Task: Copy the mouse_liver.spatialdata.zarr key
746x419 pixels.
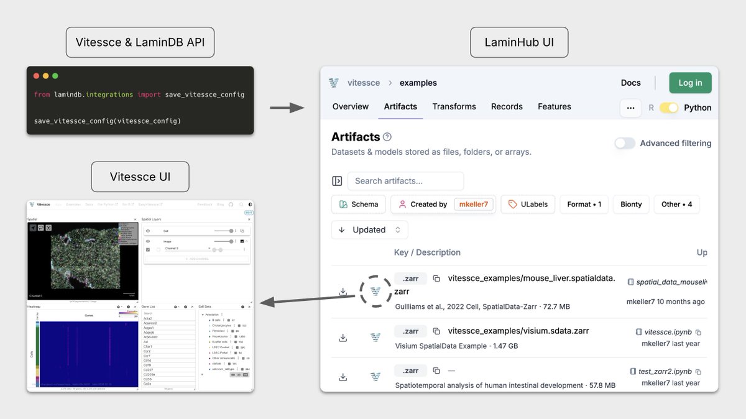Action: (x=436, y=279)
